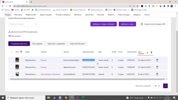Image resolution: width=178 pixels, height=100 pixels.
Task: Check the temnoserikazanafgan row checkbox
Action: (x=11, y=60)
